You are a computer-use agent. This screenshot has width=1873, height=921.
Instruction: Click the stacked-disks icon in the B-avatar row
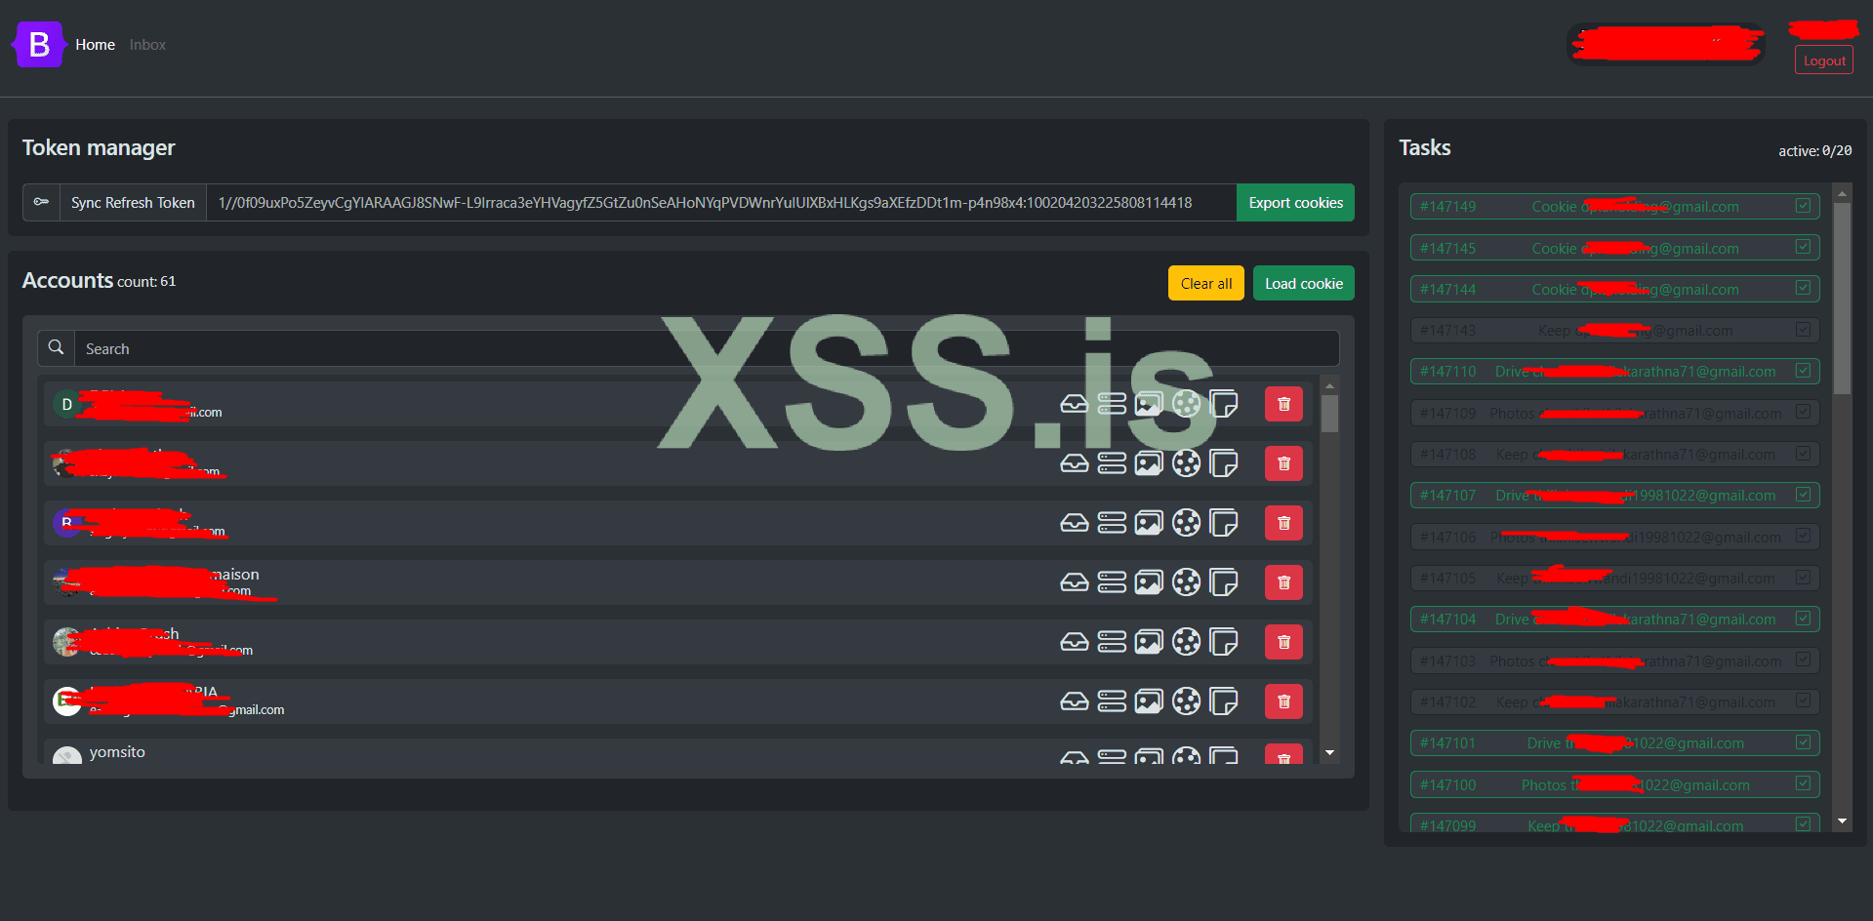[1112, 523]
